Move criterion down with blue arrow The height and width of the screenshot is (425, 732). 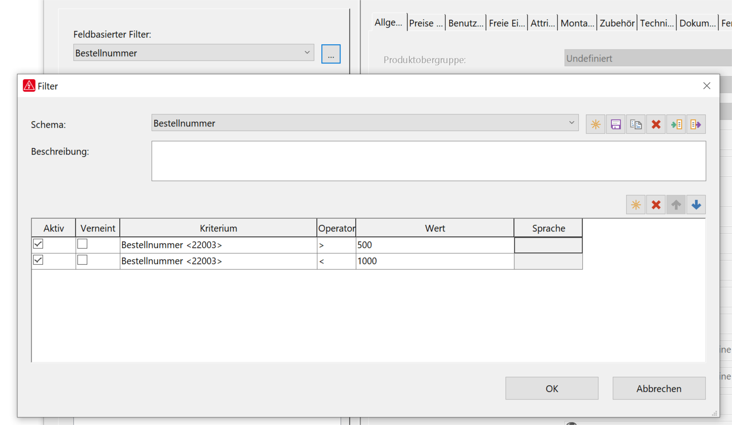(696, 205)
